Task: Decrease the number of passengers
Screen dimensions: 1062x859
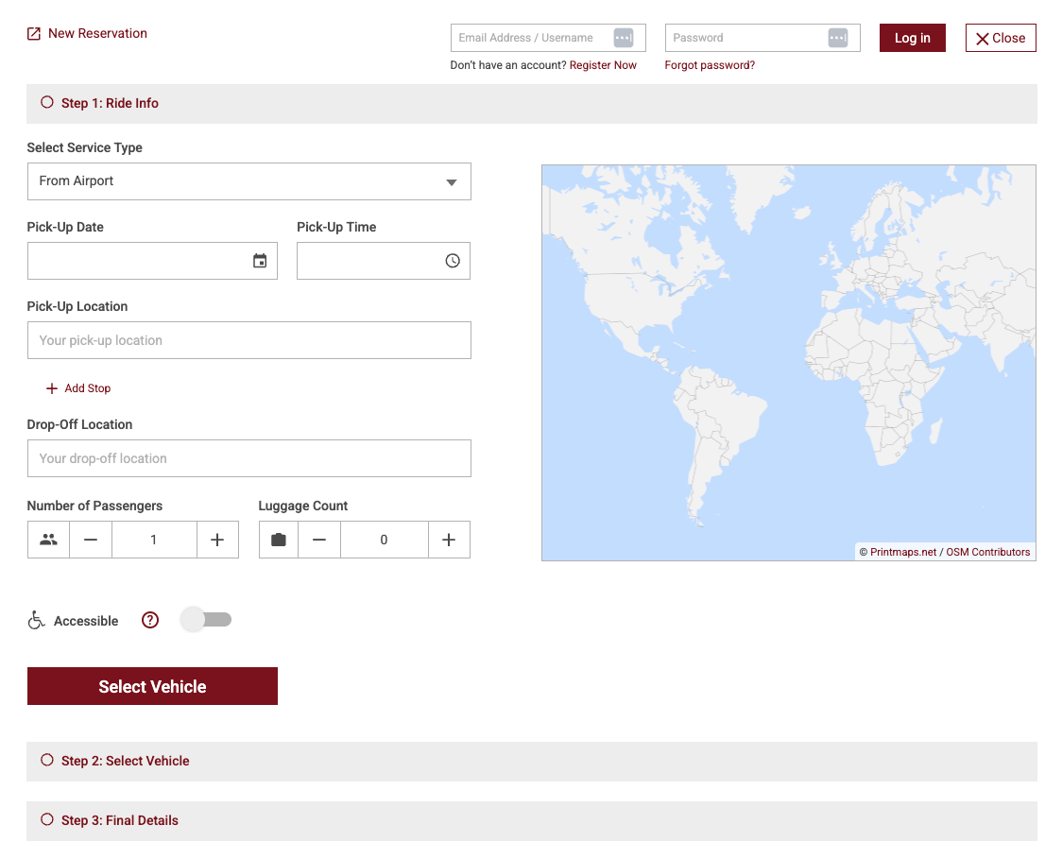Action: [x=91, y=540]
